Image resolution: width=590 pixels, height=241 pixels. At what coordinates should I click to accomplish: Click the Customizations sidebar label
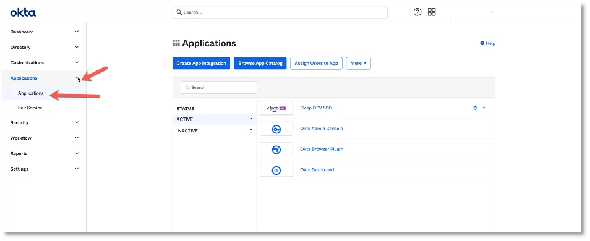click(27, 63)
